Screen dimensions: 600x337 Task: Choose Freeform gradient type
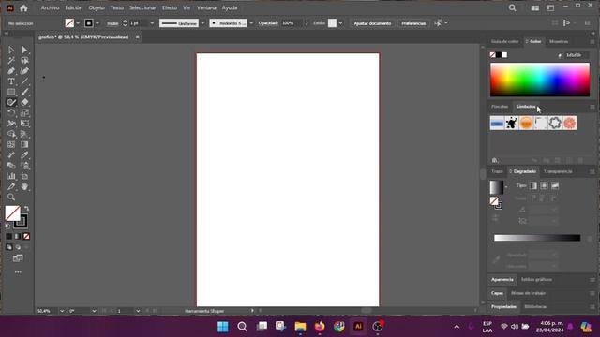pyautogui.click(x=555, y=185)
